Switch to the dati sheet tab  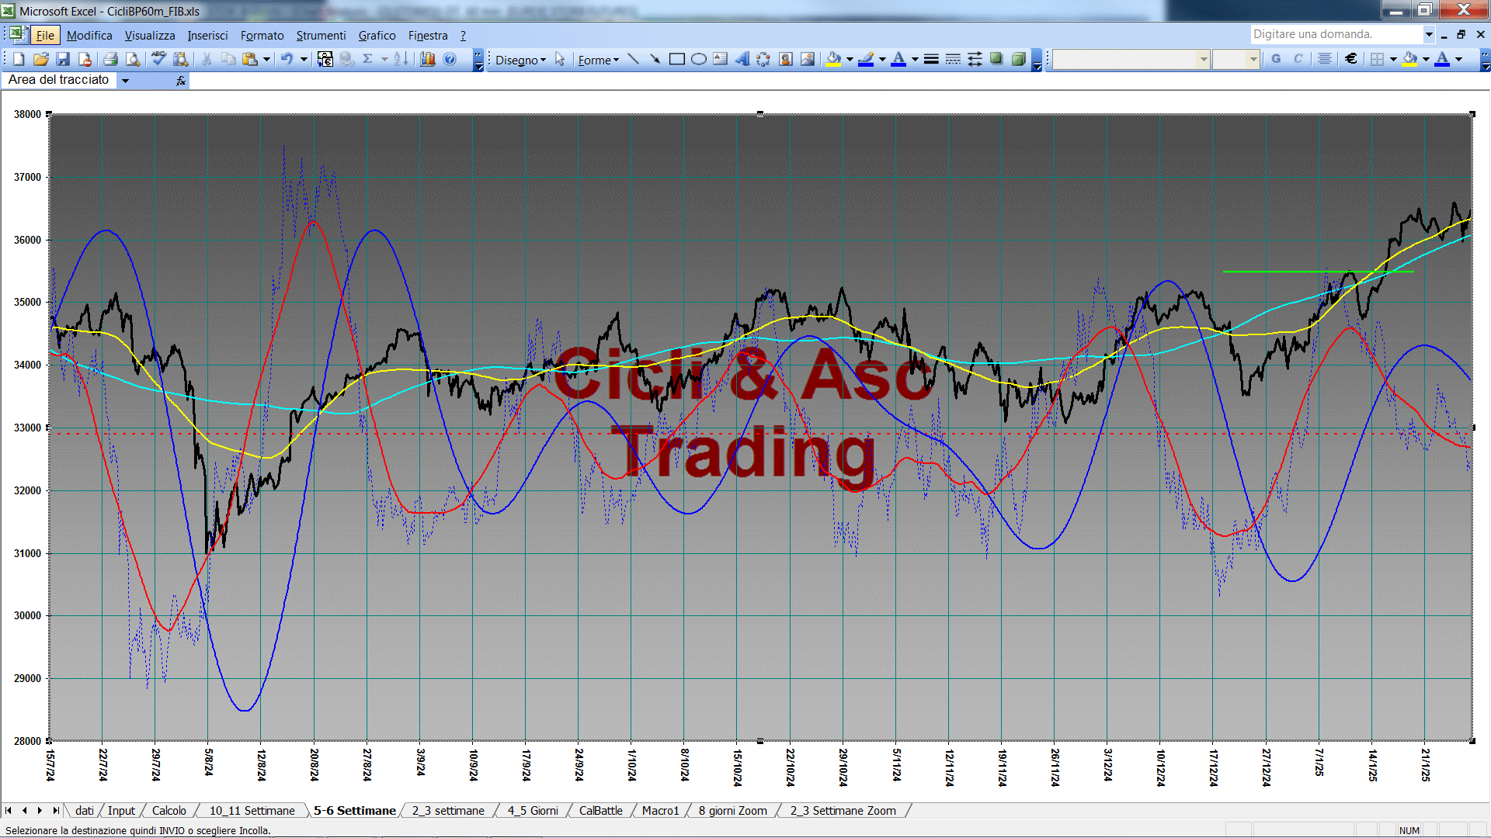coord(85,810)
